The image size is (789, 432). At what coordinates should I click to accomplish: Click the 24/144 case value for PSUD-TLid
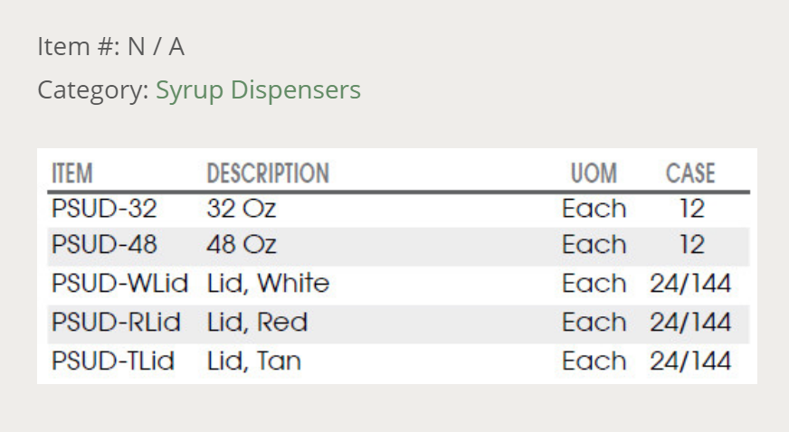pos(690,362)
